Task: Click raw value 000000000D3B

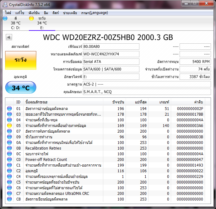Action: pos(190,137)
